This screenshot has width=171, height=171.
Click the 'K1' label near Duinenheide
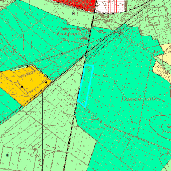[86, 26]
